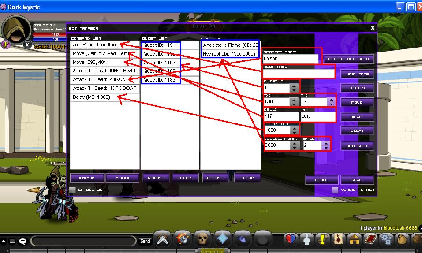The height and width of the screenshot is (253, 422).
Task: Select the empty grey skill slot
Action: pos(262,238)
